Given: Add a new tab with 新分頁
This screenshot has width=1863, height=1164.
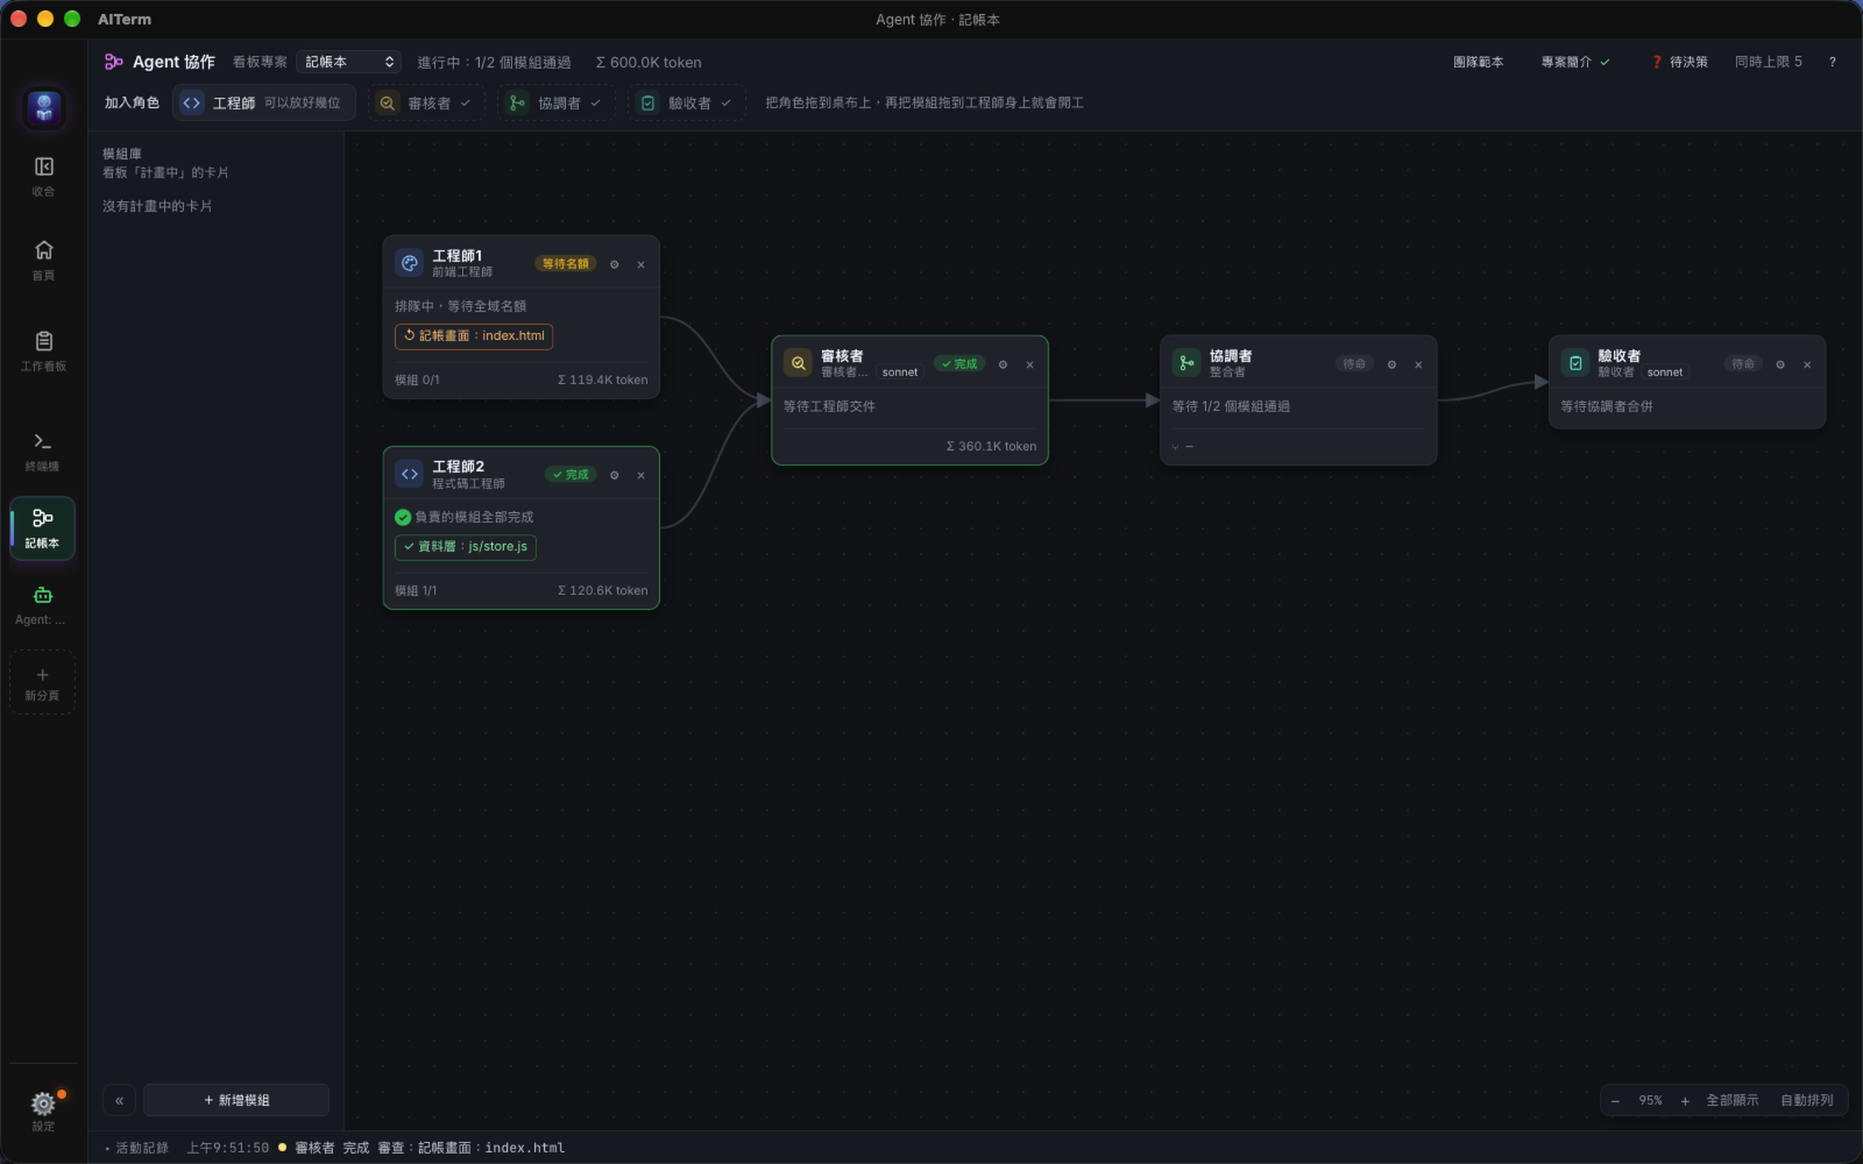Looking at the screenshot, I should click(x=43, y=683).
